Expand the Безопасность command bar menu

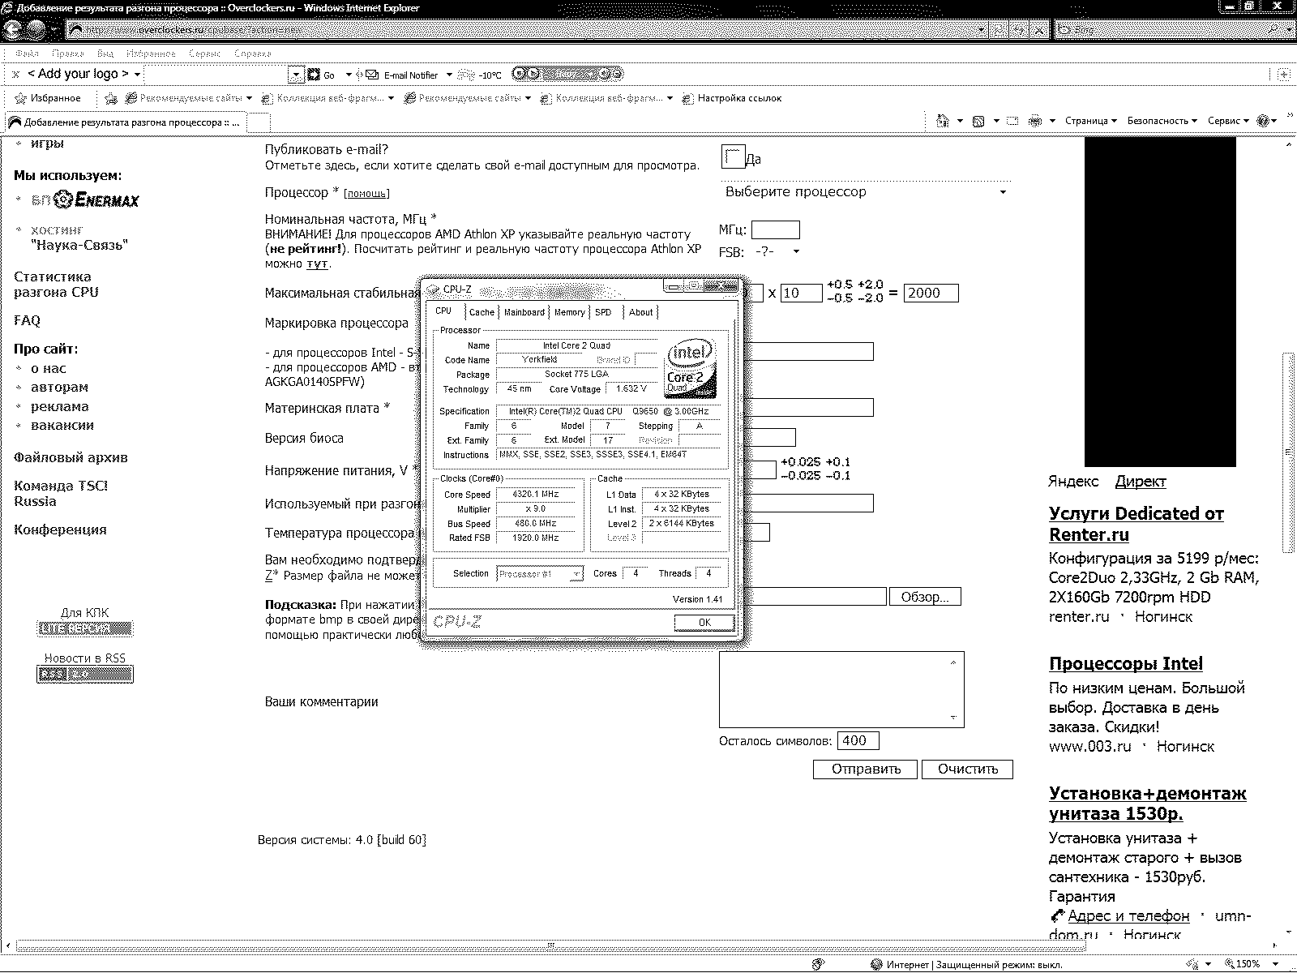tap(1162, 121)
